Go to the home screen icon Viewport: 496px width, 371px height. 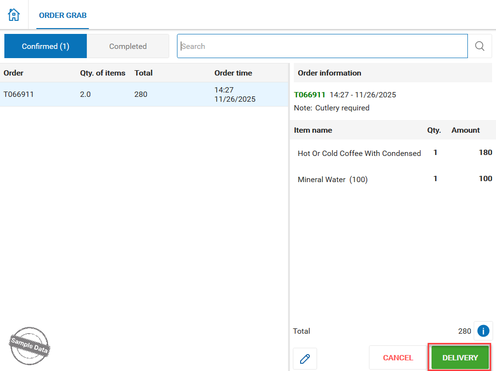click(14, 15)
